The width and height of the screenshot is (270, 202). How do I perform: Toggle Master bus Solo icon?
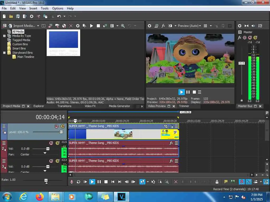(x=255, y=37)
